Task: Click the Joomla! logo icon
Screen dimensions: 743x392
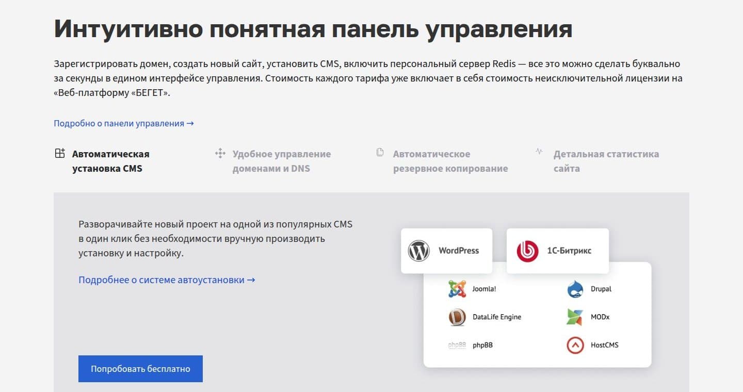Action: pyautogui.click(x=457, y=289)
